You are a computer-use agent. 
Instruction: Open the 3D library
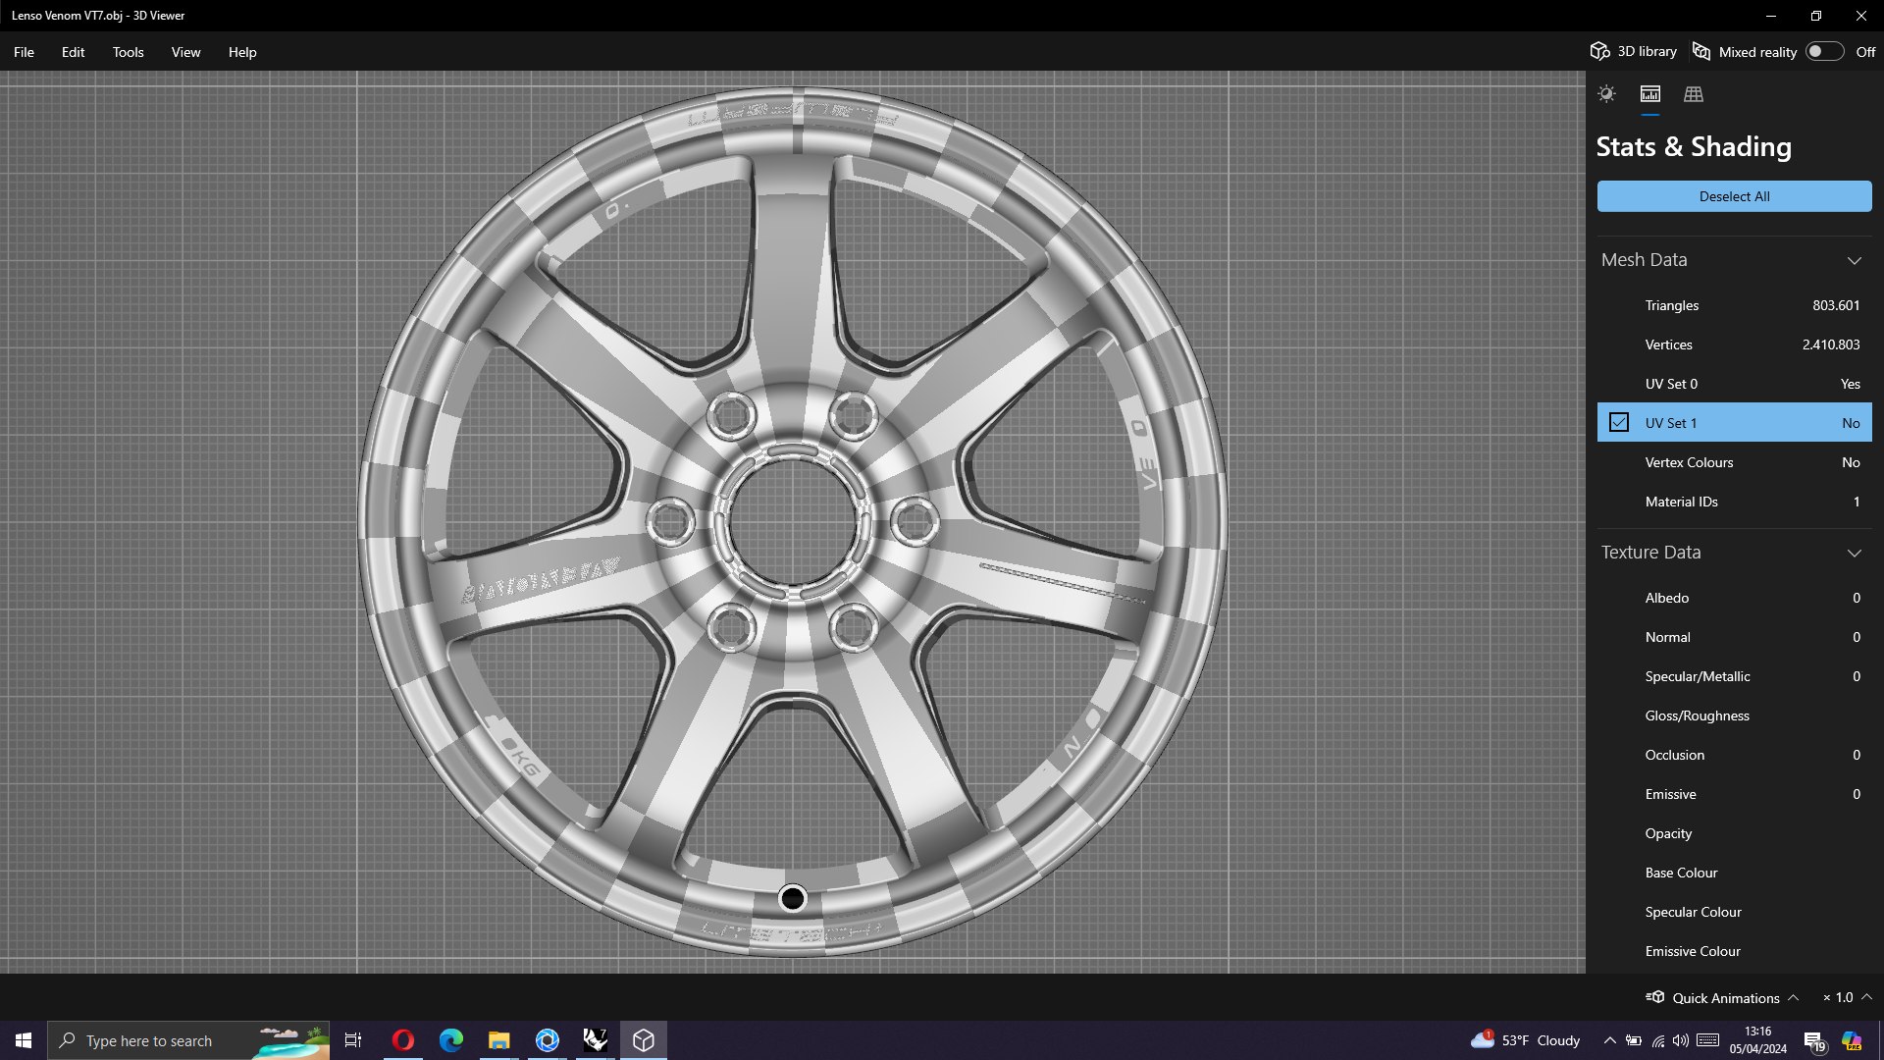(x=1634, y=52)
